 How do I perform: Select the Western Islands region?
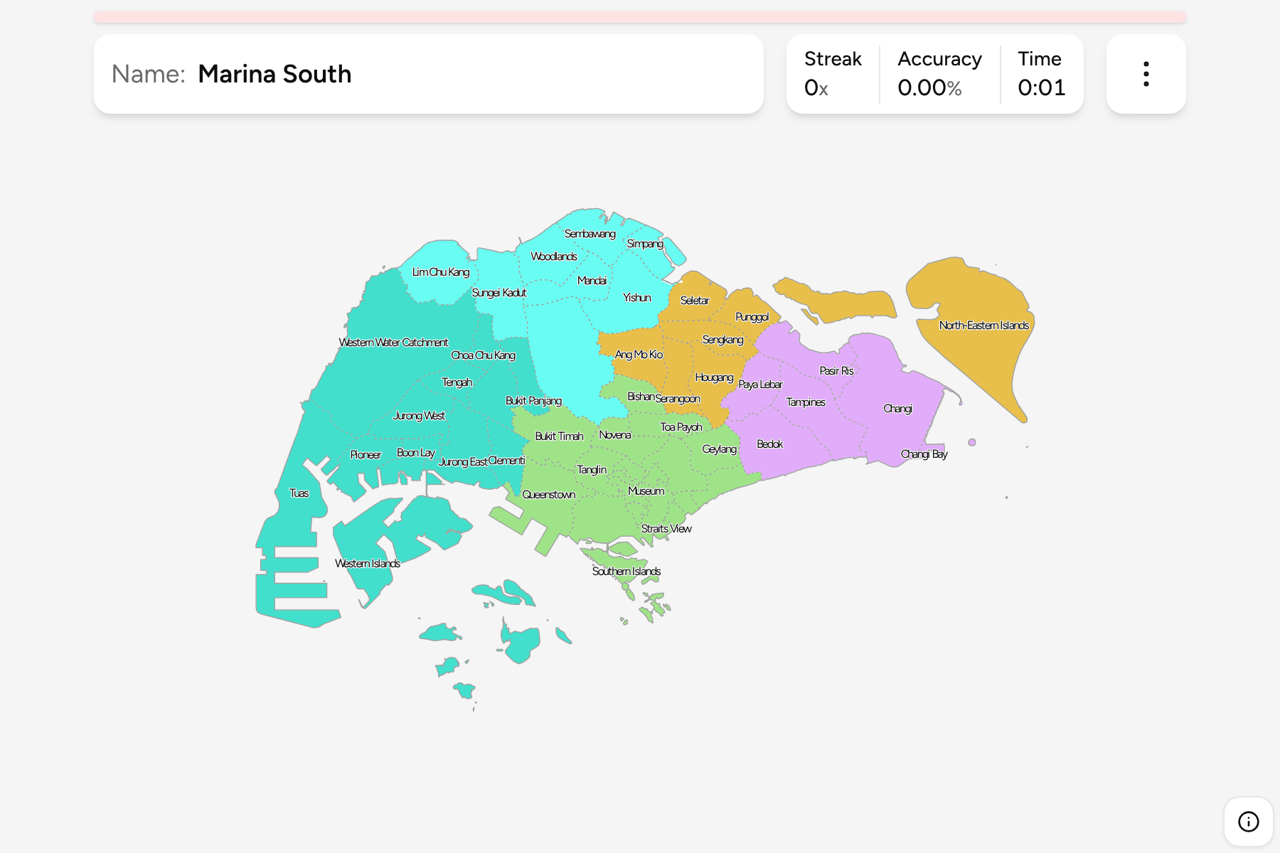(x=367, y=564)
